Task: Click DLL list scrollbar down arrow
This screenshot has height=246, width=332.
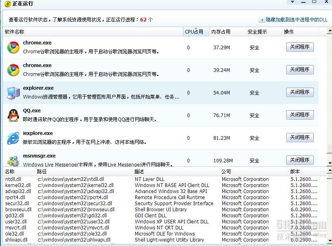Action: (x=330, y=240)
